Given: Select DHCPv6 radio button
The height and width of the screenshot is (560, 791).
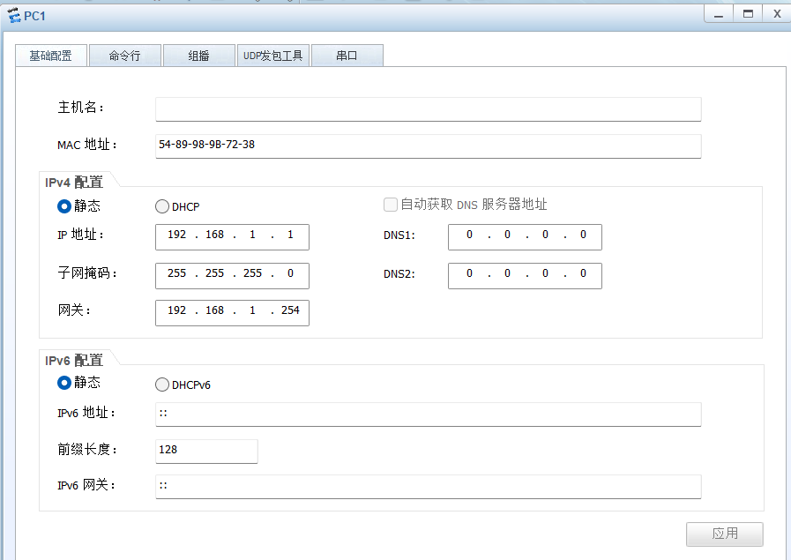Looking at the screenshot, I should pyautogui.click(x=162, y=385).
